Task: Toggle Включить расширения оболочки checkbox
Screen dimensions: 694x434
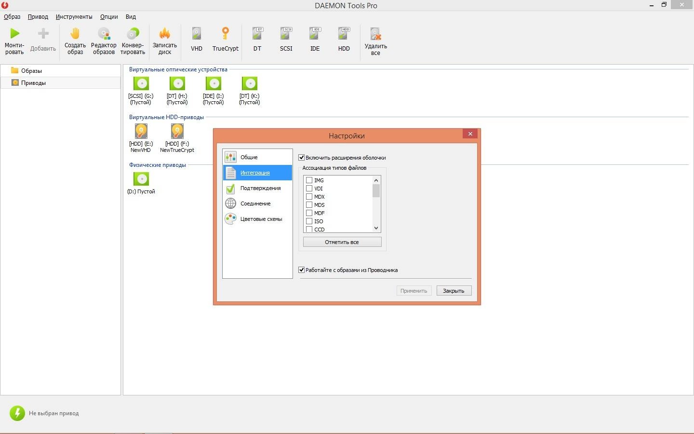Action: coord(302,158)
